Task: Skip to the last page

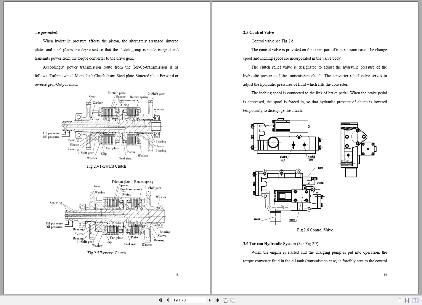Action: point(217,300)
